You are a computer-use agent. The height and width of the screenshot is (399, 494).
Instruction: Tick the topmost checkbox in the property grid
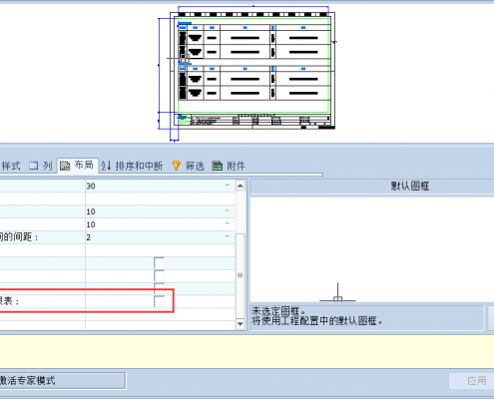pos(160,263)
